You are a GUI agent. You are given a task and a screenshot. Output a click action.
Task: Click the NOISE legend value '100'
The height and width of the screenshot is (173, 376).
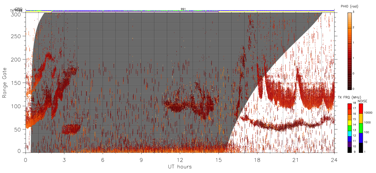[x=367, y=133]
